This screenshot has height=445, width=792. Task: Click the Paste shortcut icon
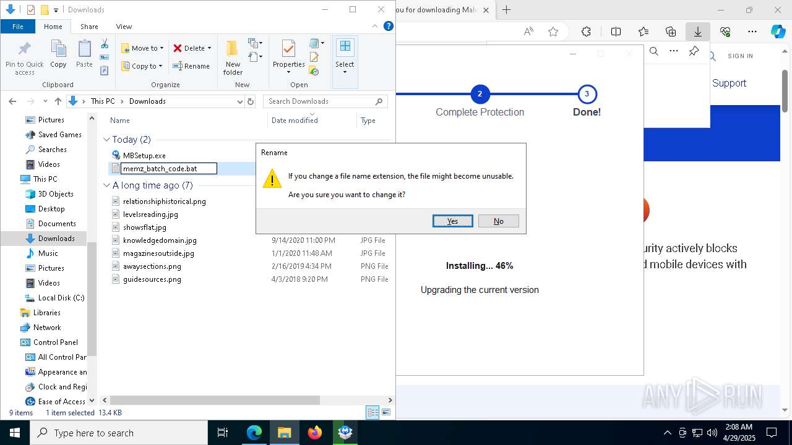click(105, 70)
